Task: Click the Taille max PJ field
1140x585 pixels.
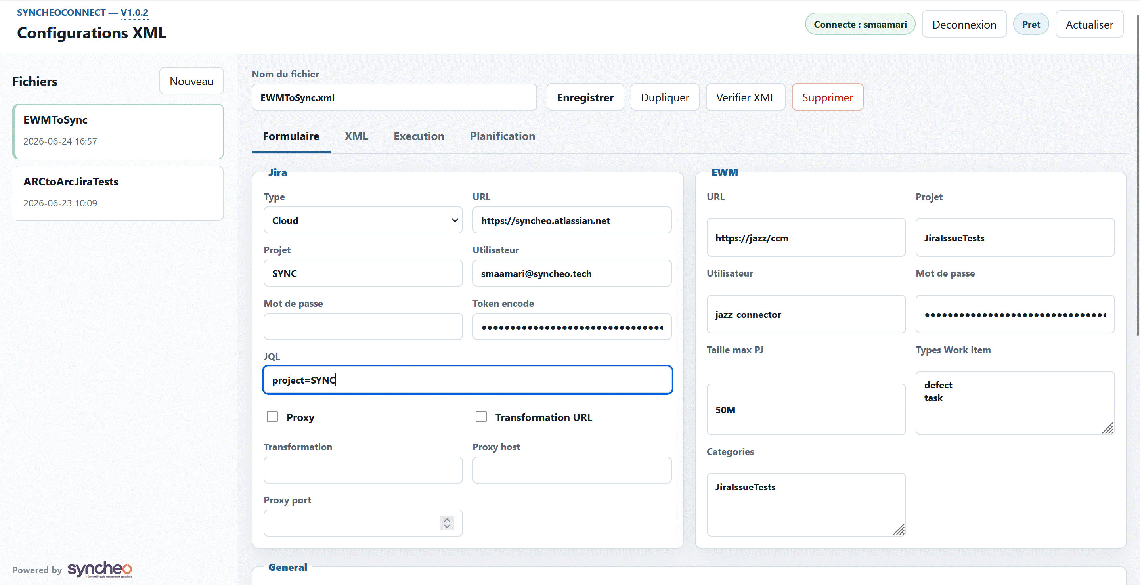Action: pyautogui.click(x=806, y=409)
